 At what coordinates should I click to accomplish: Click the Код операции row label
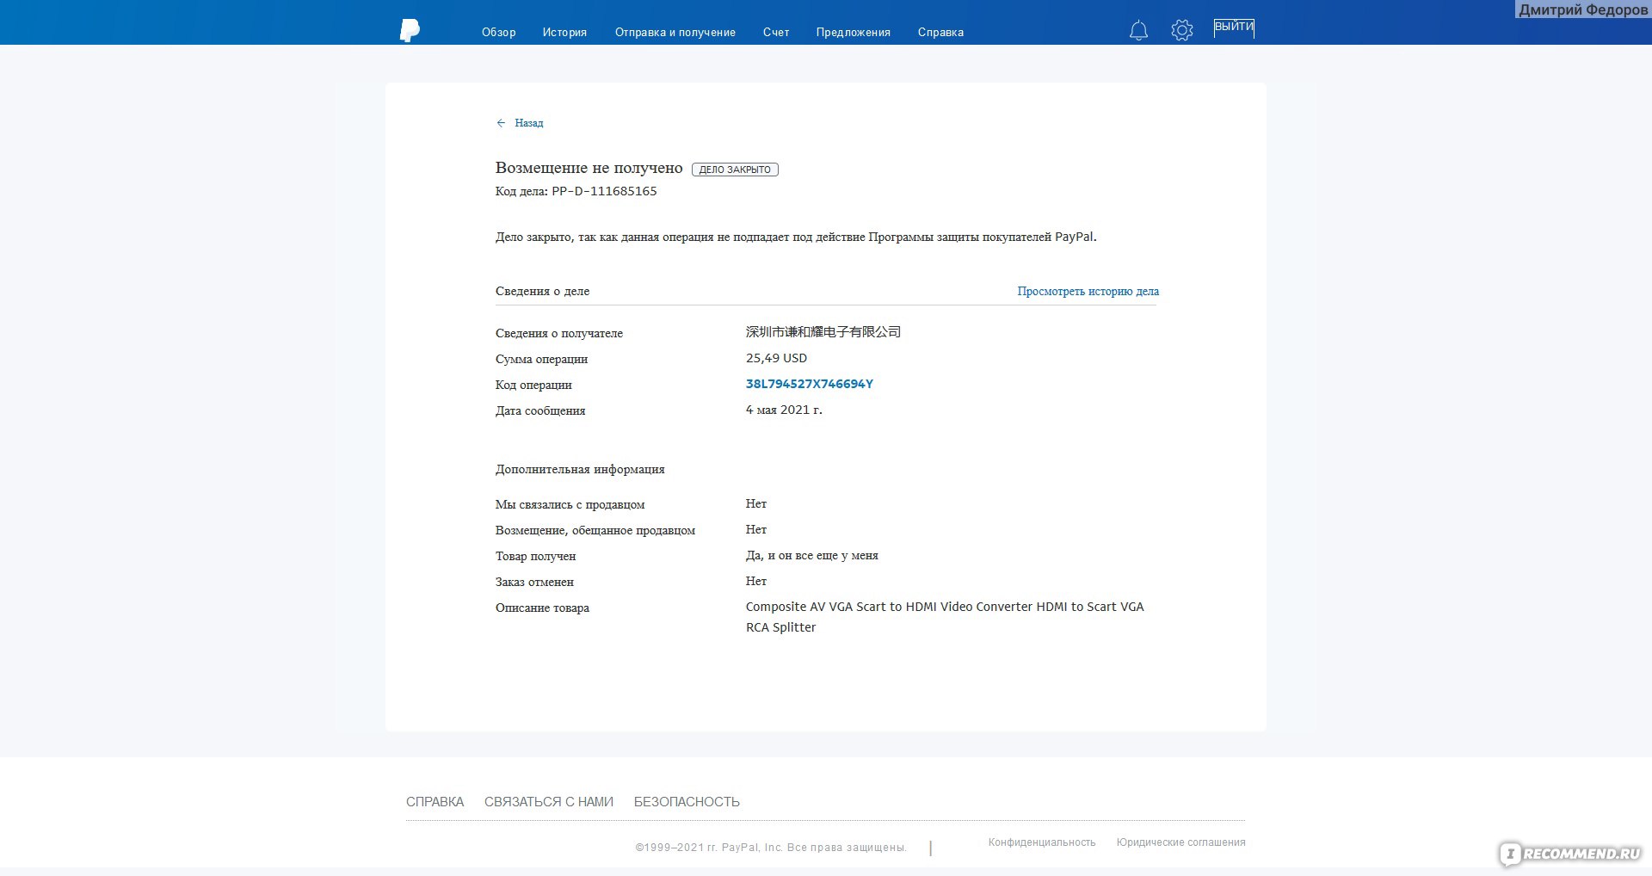pyautogui.click(x=533, y=385)
